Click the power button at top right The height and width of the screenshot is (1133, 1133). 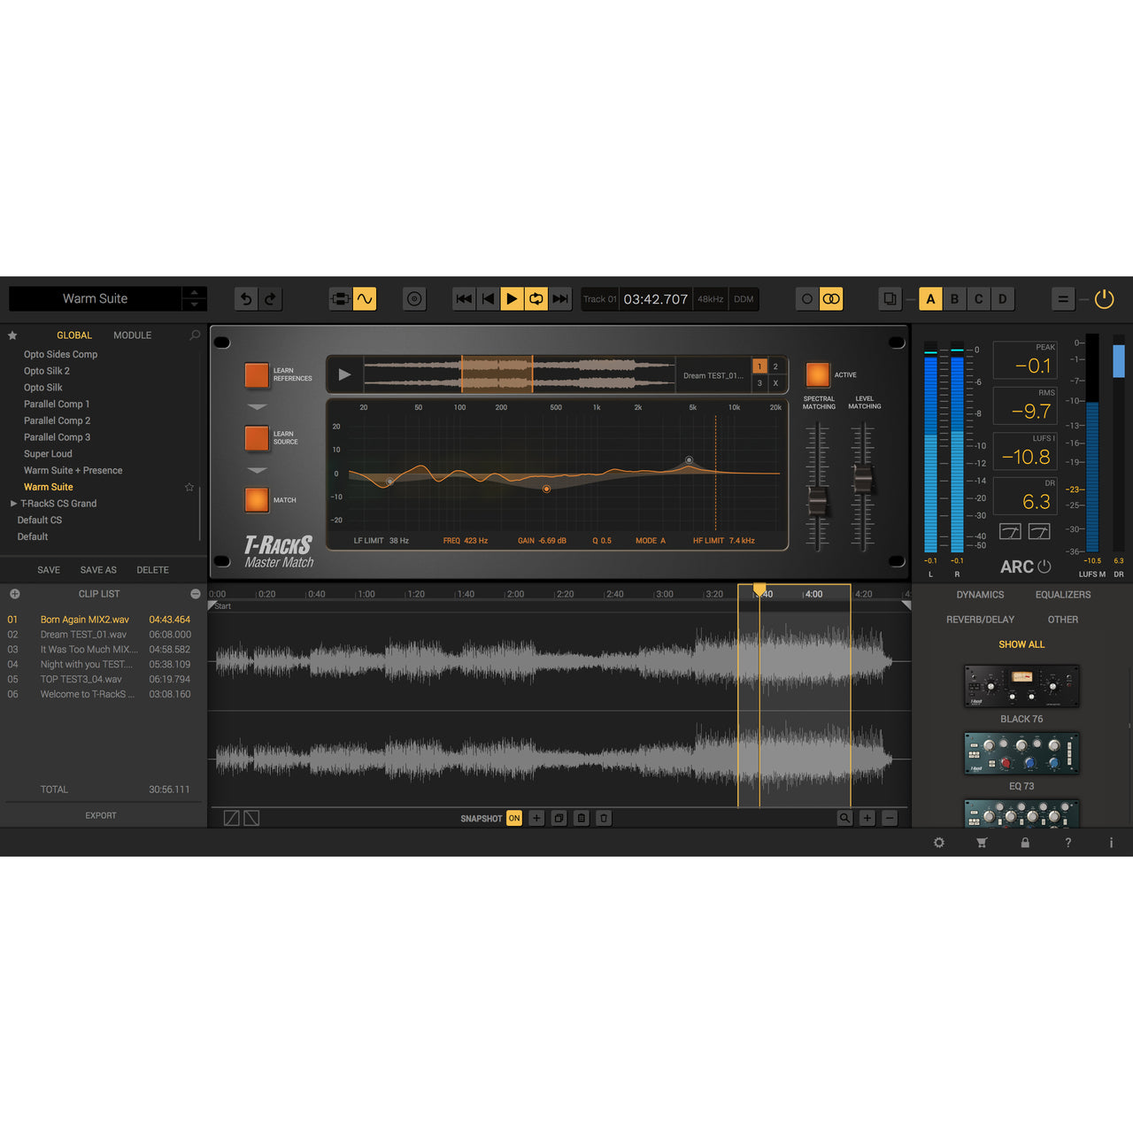point(1104,299)
